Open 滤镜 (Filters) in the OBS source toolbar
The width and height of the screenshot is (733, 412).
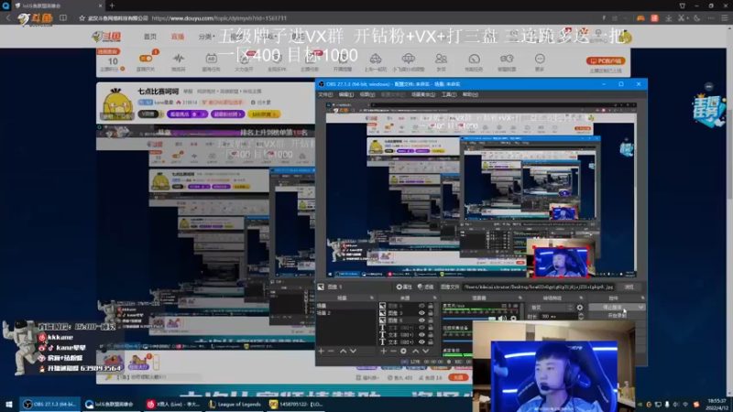pos(426,287)
